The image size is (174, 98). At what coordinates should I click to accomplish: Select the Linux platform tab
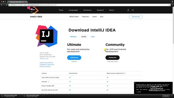click(93, 37)
